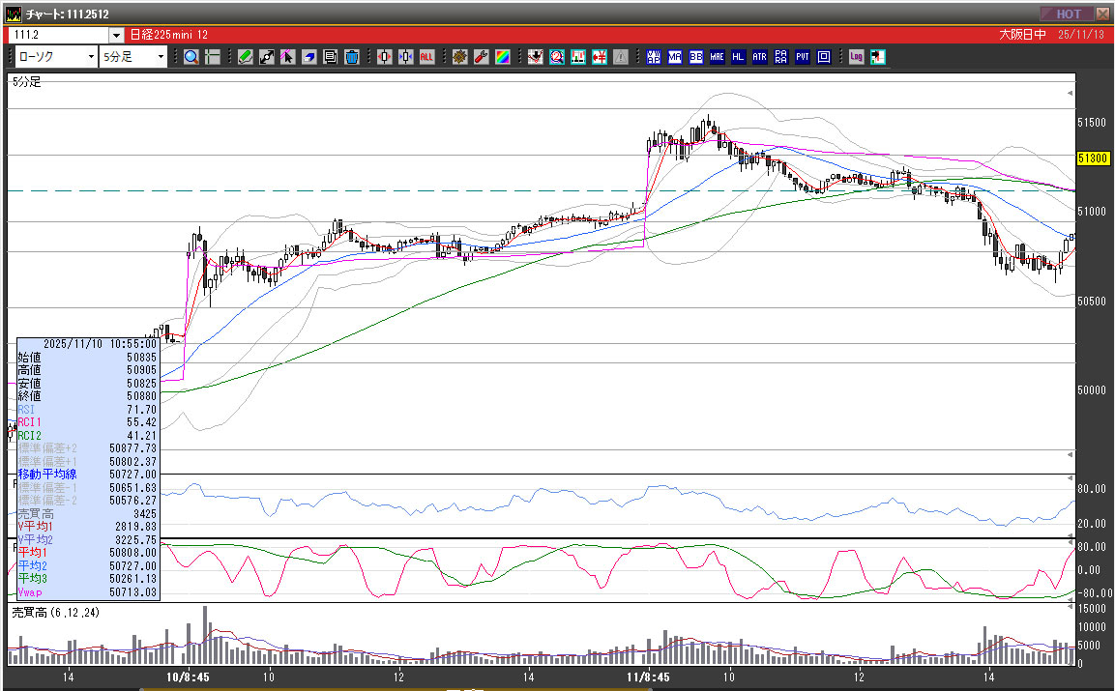Click the red ALL toolbar icon
Screen dimensions: 1115x691
click(426, 57)
